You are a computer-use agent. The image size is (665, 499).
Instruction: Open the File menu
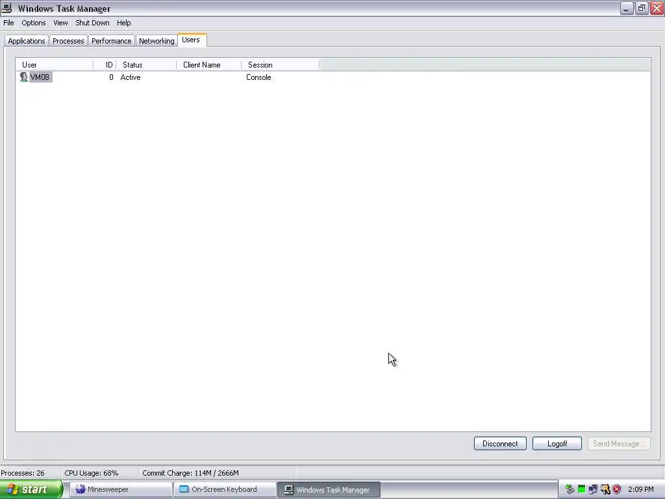tap(8, 23)
